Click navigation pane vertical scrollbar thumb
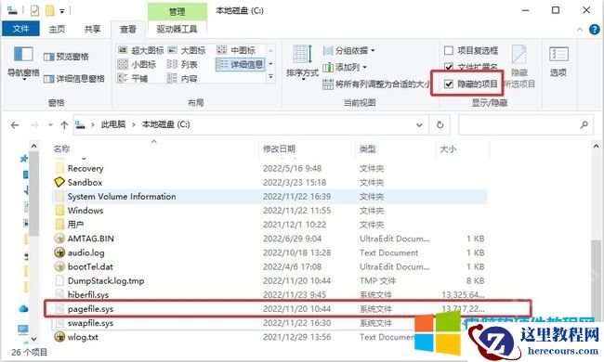Viewport: 604px width, 362px height. [x=33, y=193]
